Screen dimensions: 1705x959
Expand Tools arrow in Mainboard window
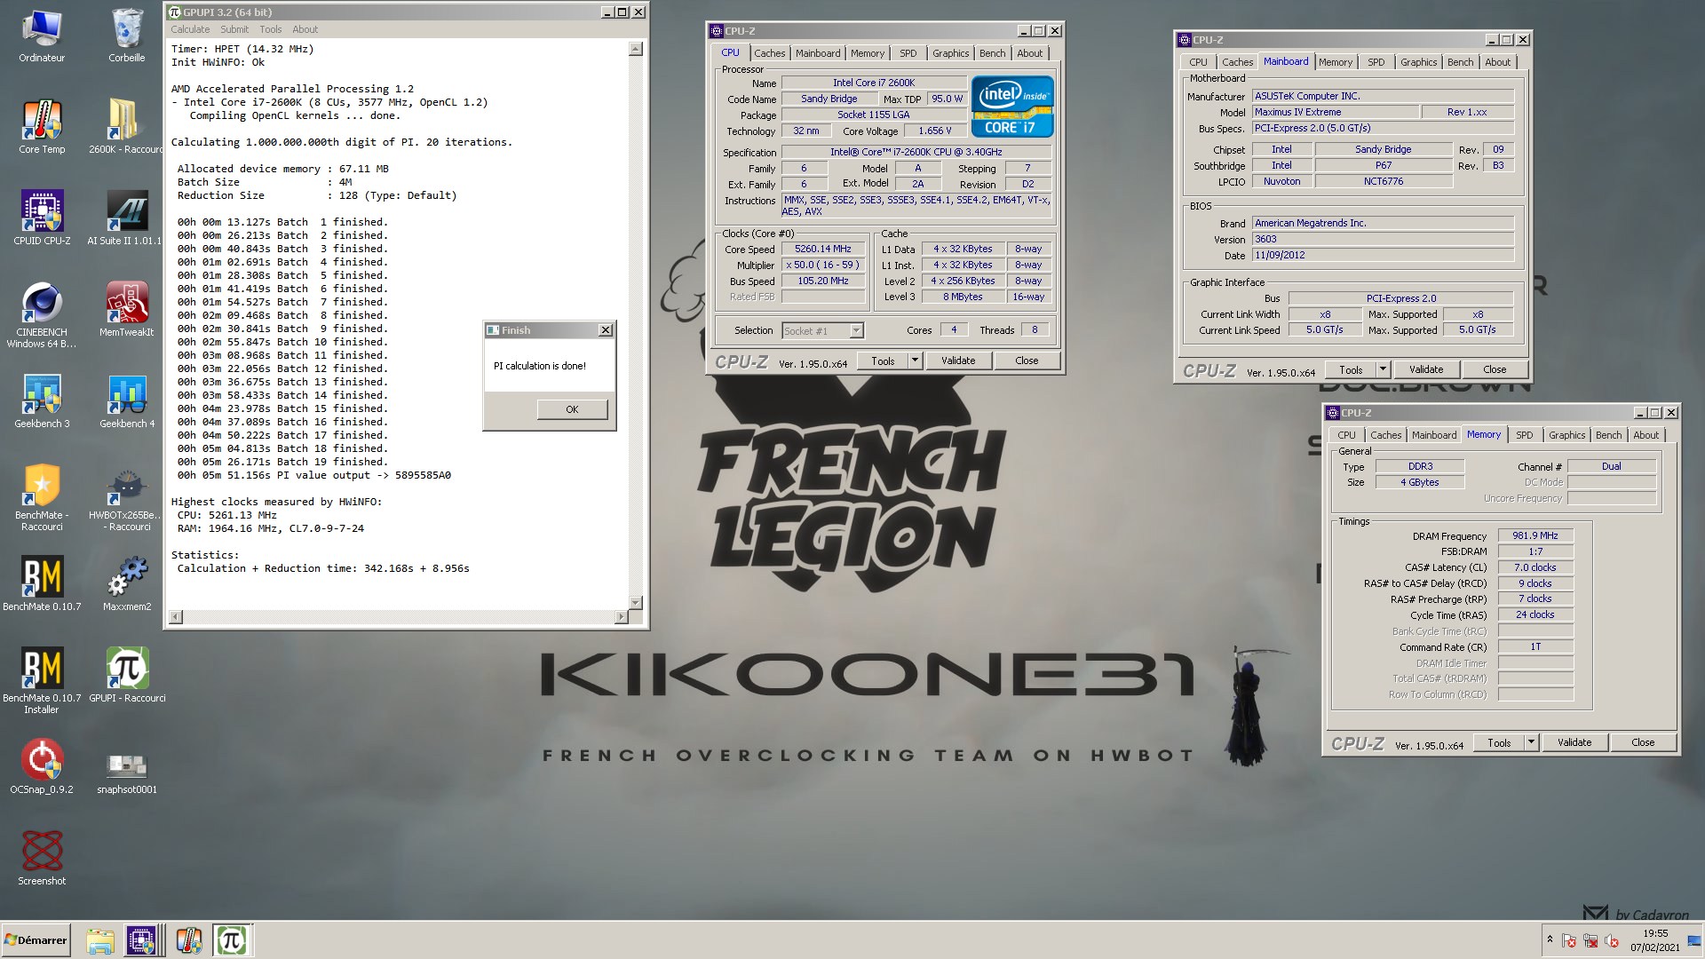click(x=1383, y=369)
